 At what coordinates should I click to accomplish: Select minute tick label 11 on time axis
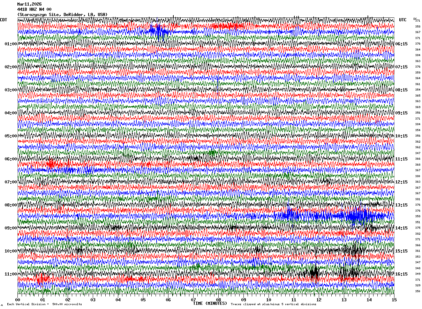click(294, 300)
